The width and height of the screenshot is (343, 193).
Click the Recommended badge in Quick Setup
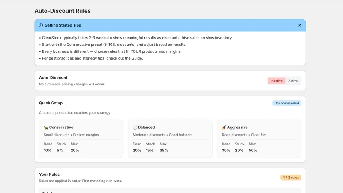coord(286,103)
